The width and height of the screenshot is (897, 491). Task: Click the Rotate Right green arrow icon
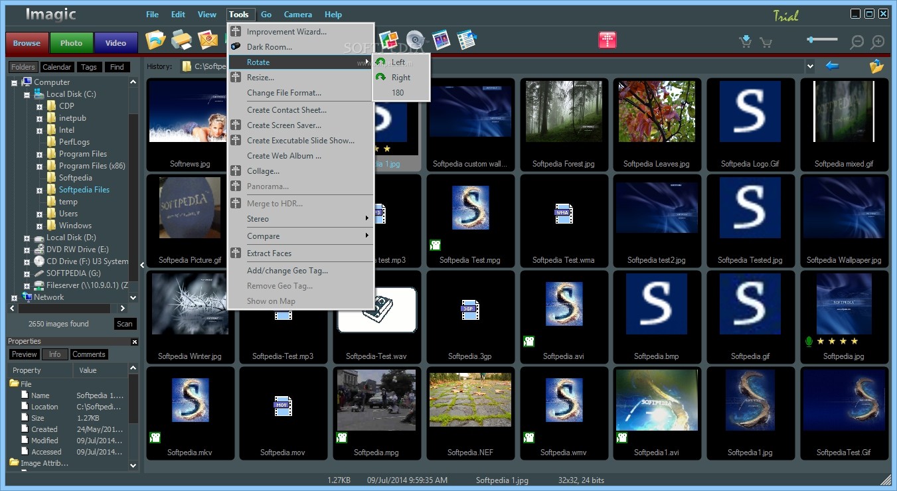tap(380, 77)
